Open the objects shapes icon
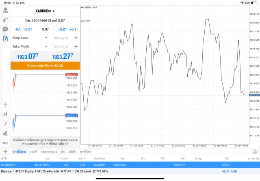260x181 pixels. point(5,133)
